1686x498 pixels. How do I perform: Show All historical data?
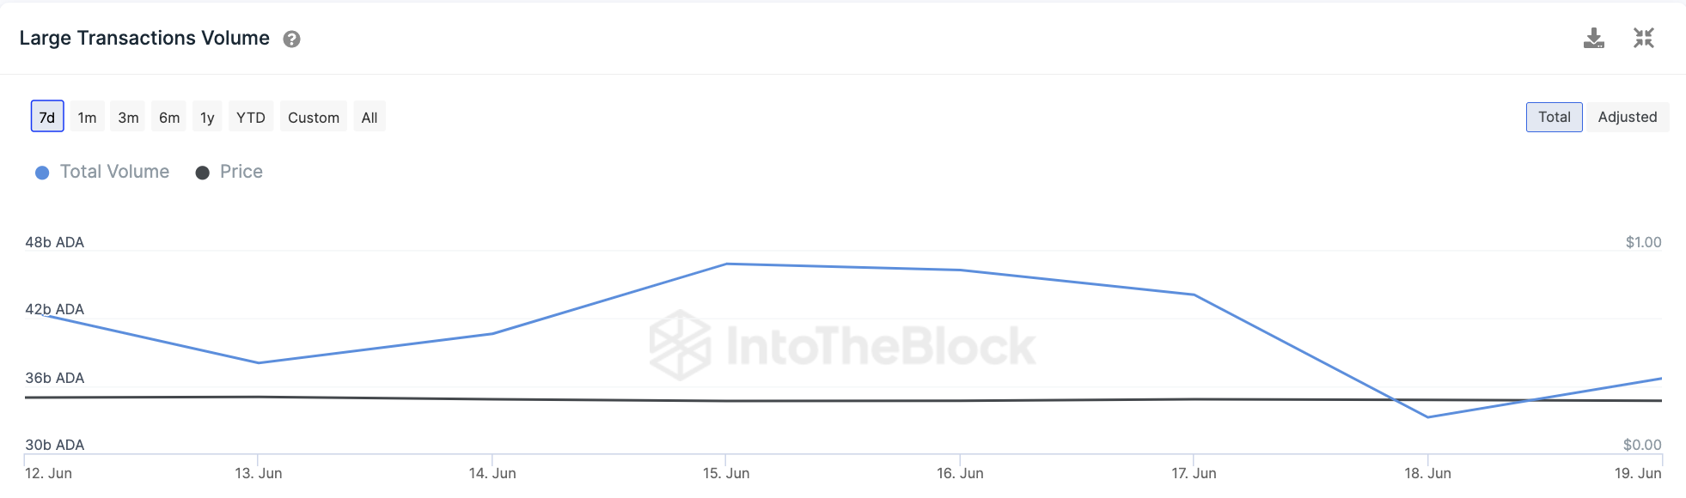[x=370, y=117]
